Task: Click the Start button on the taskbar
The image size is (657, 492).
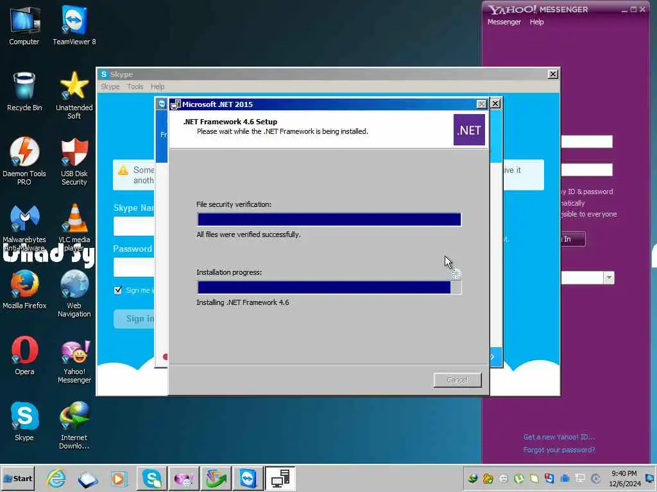Action: 17,479
